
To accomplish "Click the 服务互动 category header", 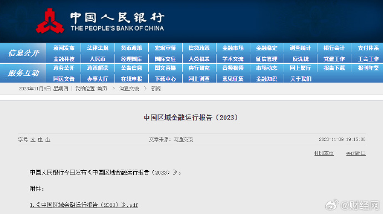I will point(23,73).
